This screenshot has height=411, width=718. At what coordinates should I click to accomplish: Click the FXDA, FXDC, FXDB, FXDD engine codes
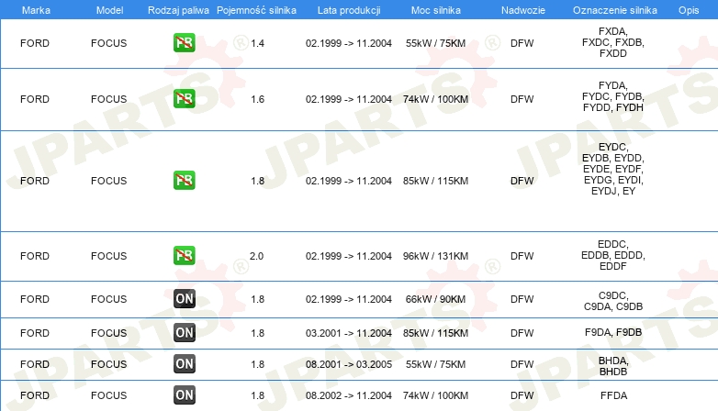(613, 42)
